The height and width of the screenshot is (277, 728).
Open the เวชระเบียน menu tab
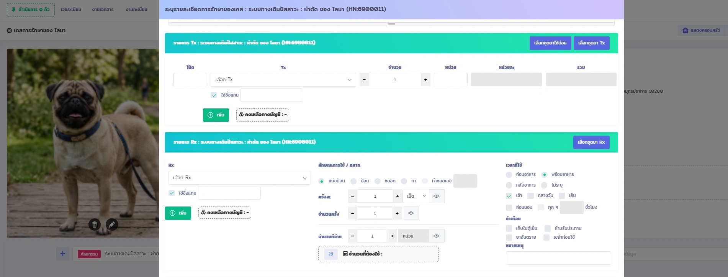pyautogui.click(x=71, y=10)
